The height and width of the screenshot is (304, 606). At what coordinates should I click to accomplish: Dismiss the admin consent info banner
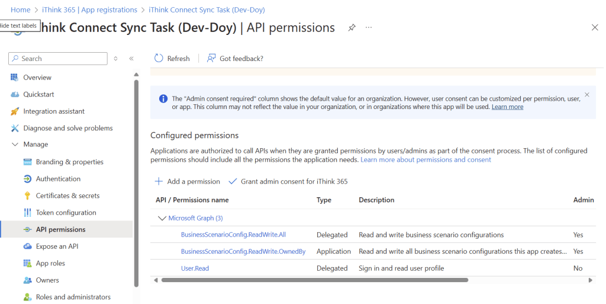click(x=586, y=95)
